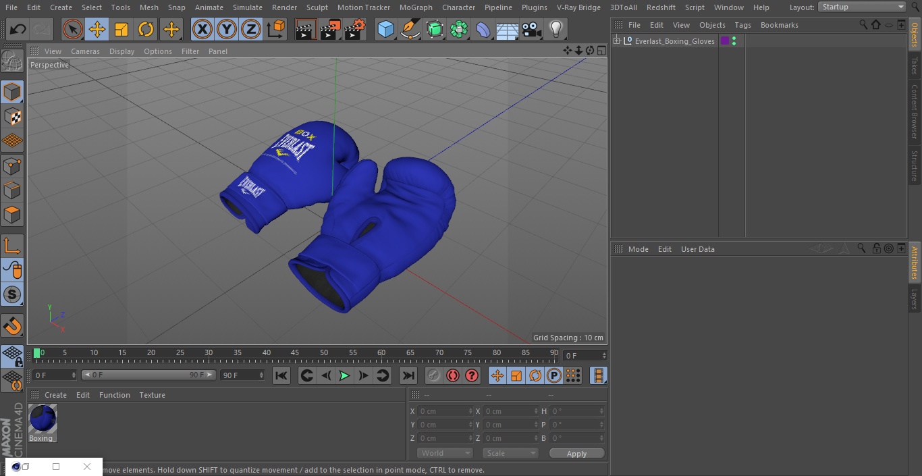Open the Material Manager Texture menu
The width and height of the screenshot is (922, 476).
tap(152, 395)
